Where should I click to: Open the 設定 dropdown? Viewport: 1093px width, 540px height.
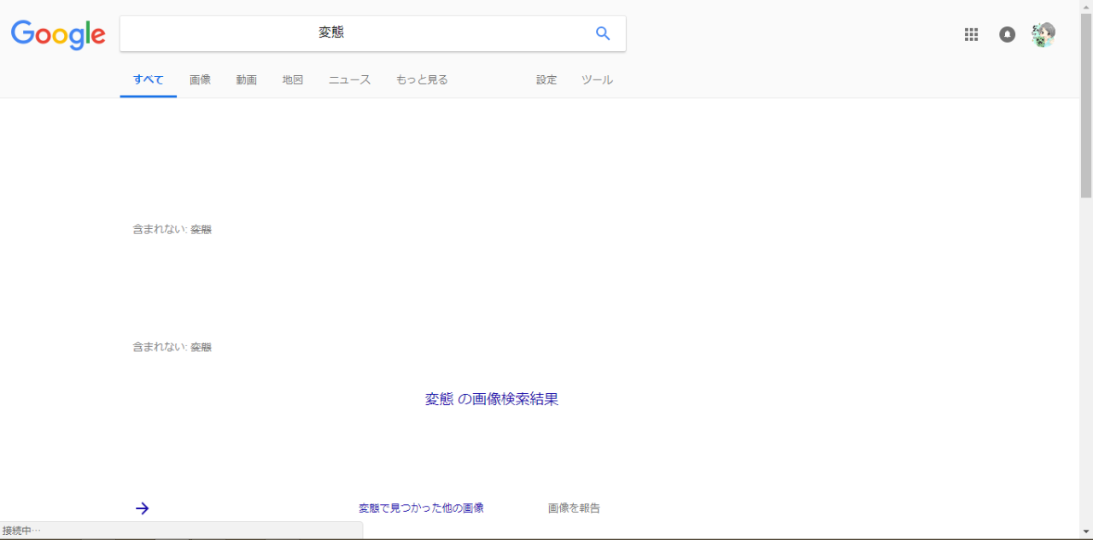pyautogui.click(x=546, y=79)
